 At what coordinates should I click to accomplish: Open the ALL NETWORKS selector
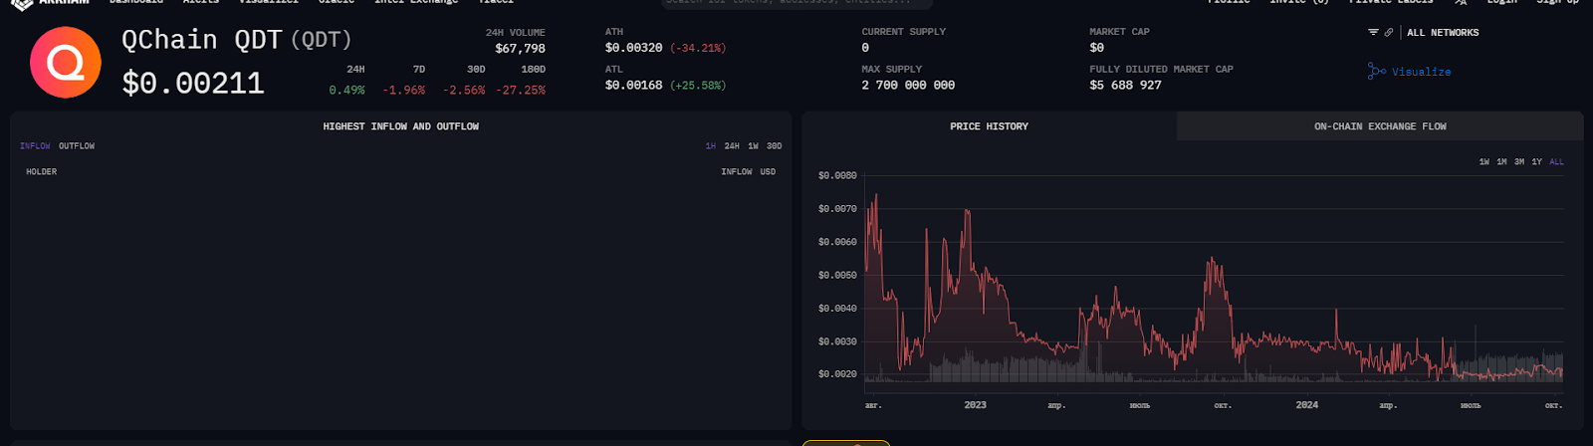(1443, 33)
